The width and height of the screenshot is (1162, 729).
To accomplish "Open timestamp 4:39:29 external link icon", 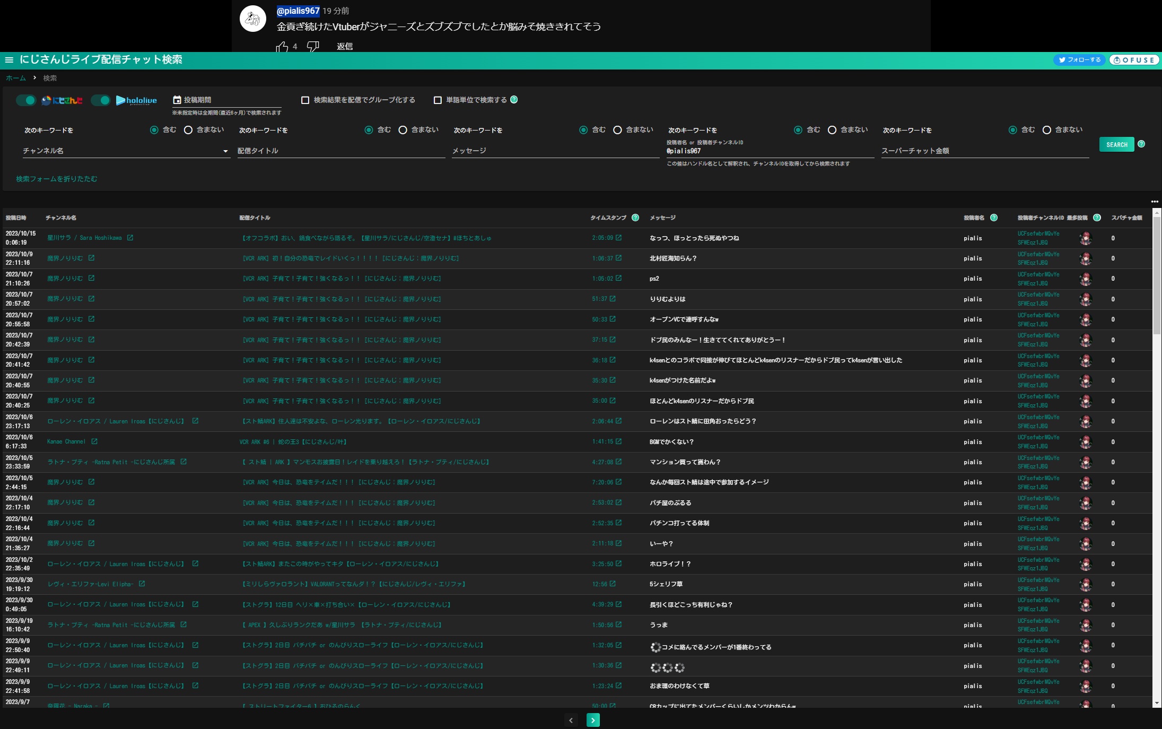I will click(x=618, y=604).
